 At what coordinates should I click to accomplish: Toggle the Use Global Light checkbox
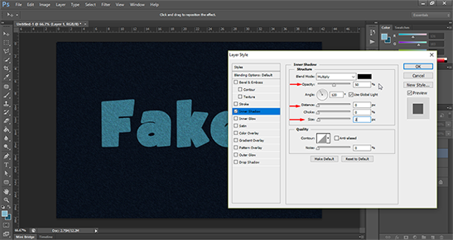click(350, 94)
